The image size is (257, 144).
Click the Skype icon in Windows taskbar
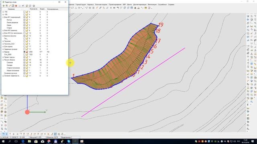(x=69, y=141)
